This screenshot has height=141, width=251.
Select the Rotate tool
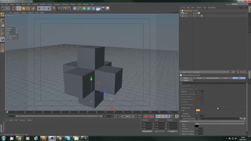[28, 9]
